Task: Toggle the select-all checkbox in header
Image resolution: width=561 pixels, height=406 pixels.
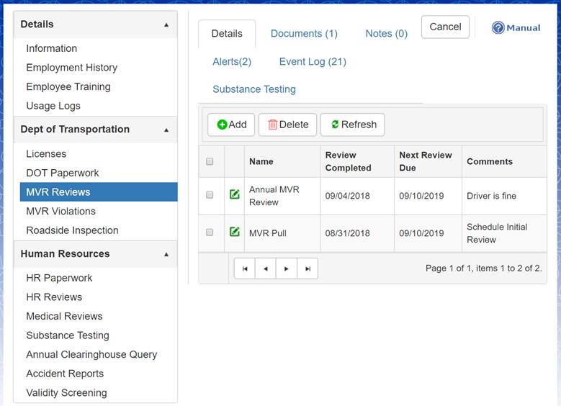Action: tap(210, 161)
